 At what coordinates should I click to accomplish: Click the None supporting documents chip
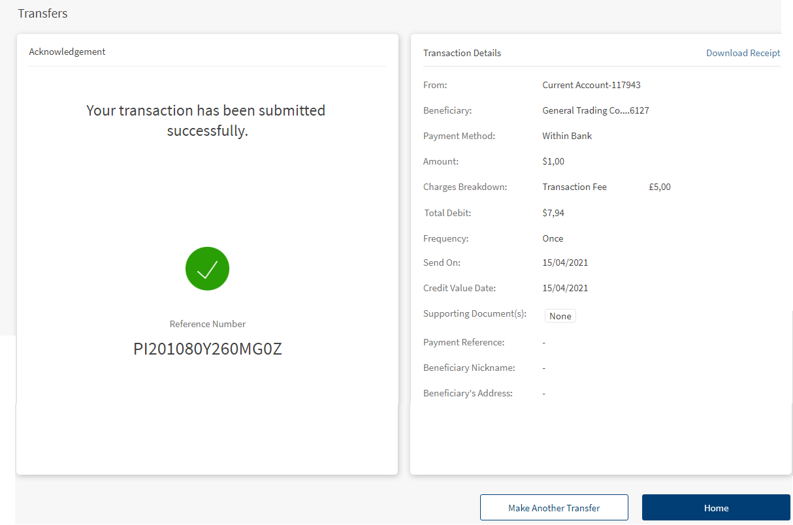point(560,316)
